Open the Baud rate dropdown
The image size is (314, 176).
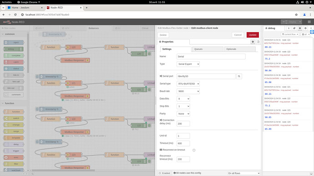click(188, 91)
